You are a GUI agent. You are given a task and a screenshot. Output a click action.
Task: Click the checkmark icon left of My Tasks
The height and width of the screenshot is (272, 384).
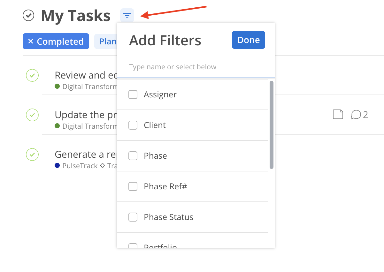click(28, 15)
